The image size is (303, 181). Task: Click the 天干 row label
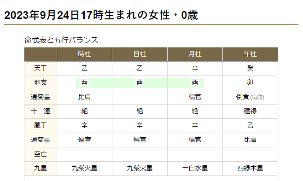tap(41, 68)
